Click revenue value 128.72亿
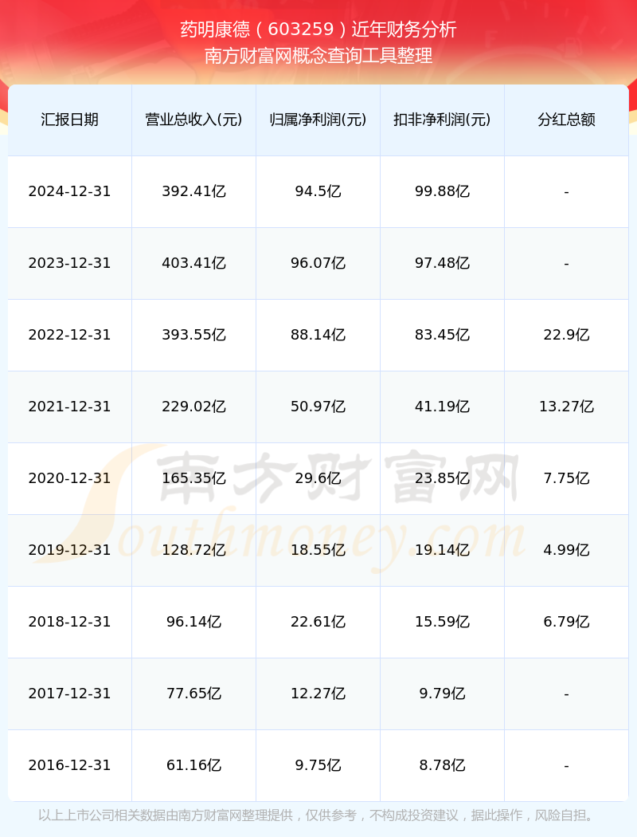 point(194,550)
